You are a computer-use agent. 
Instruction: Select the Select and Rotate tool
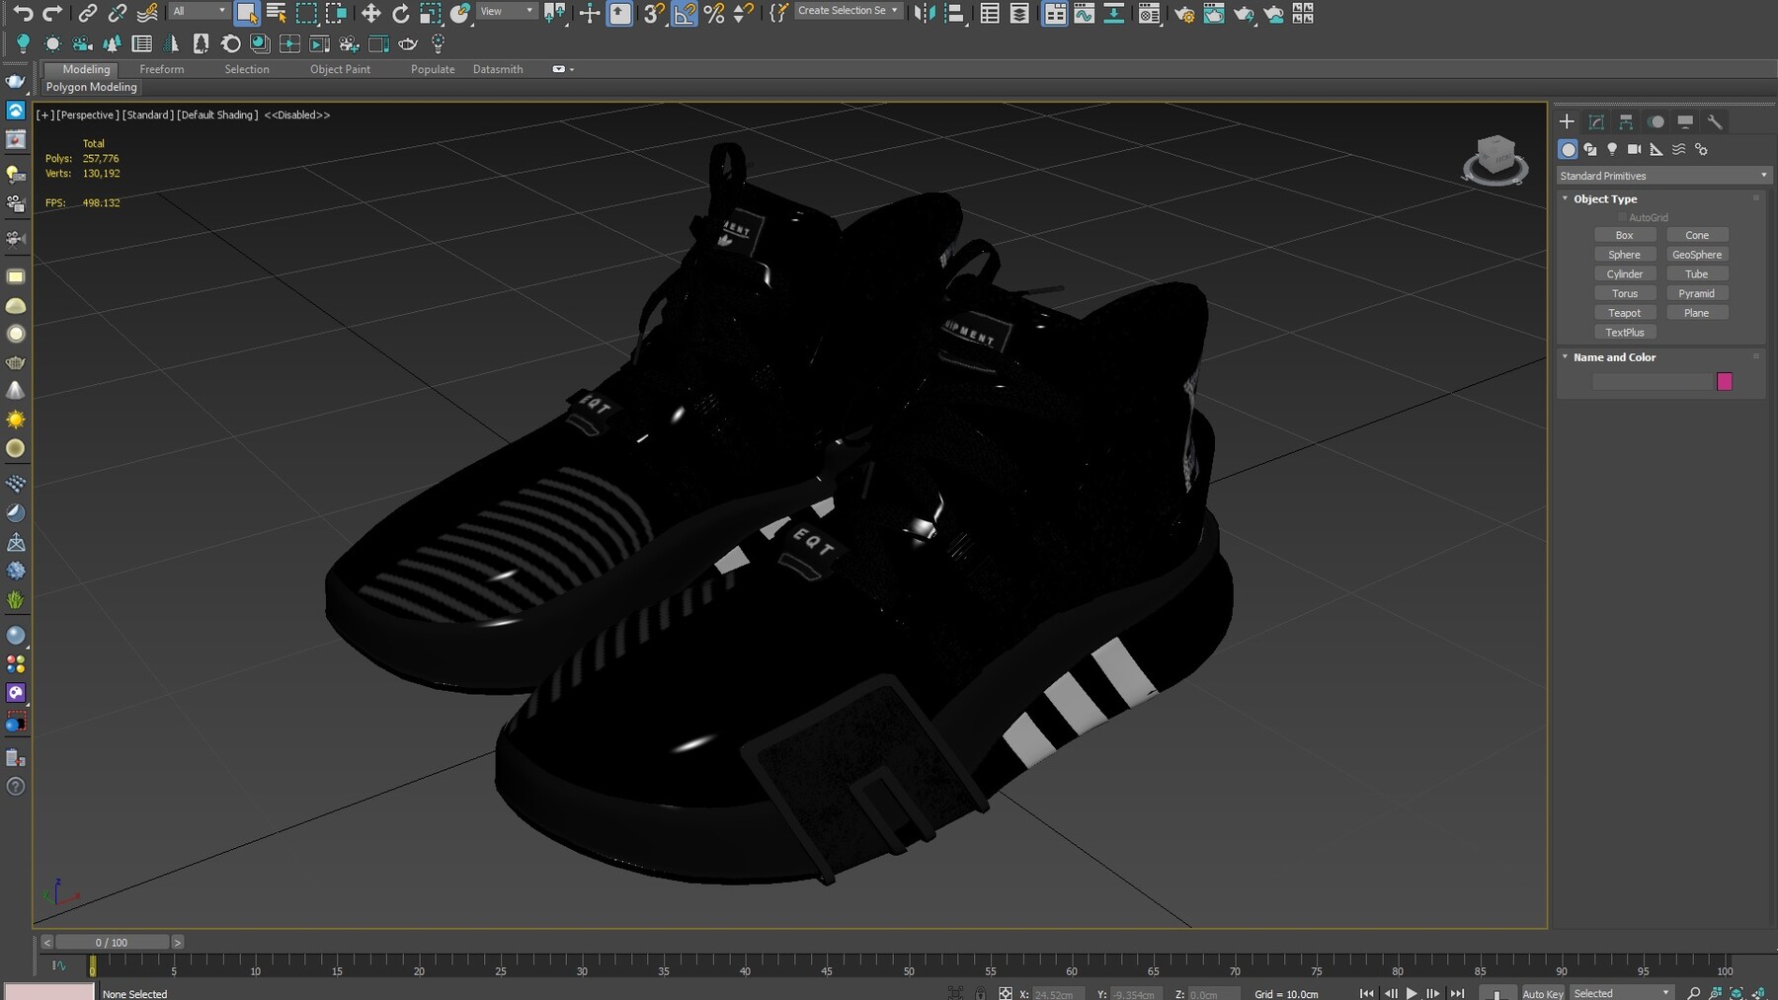pyautogui.click(x=401, y=14)
